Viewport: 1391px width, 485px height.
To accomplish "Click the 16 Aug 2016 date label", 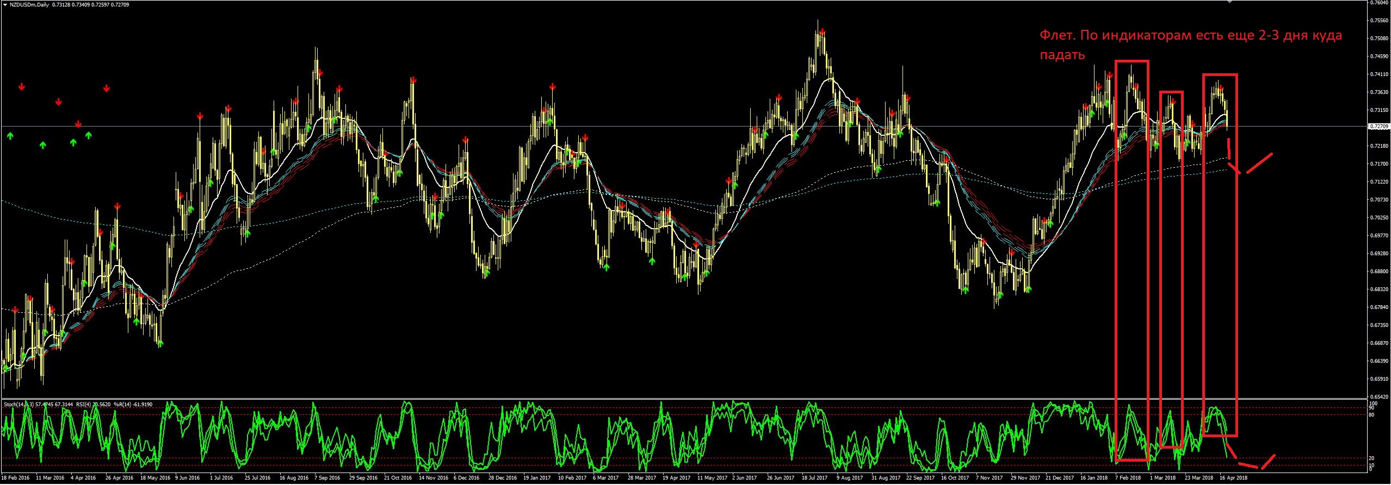I will coord(294,478).
